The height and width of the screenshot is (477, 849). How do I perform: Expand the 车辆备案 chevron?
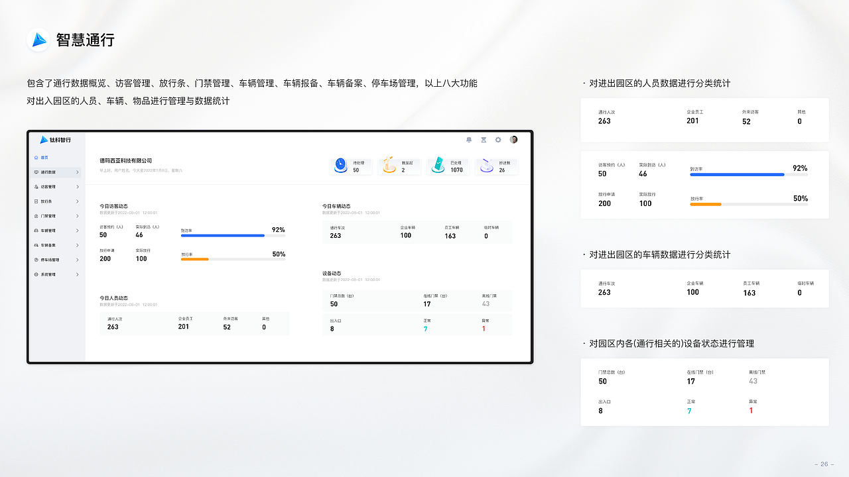click(78, 245)
